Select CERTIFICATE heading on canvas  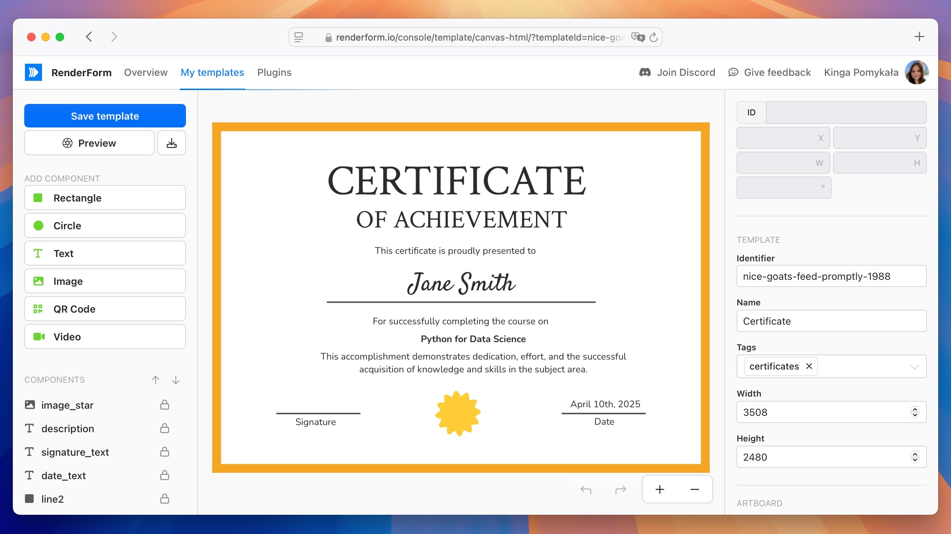click(x=457, y=180)
